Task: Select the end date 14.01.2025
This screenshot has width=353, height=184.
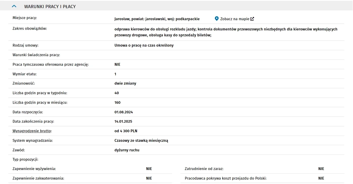Action: point(123,121)
